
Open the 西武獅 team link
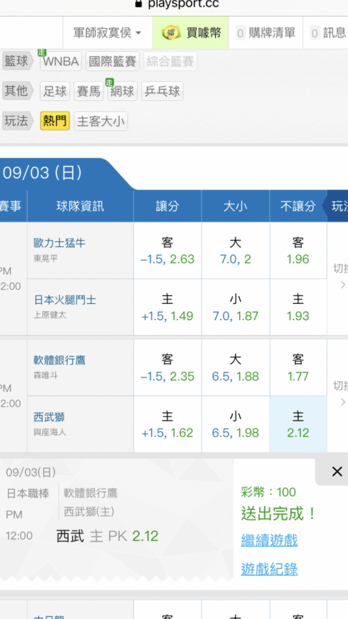(49, 417)
